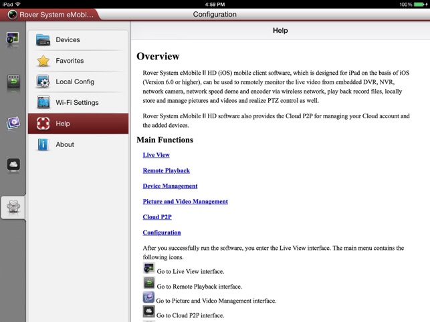430x322 pixels.
Task: Click the Rover System eMobile camera logo
Action: click(12, 15)
